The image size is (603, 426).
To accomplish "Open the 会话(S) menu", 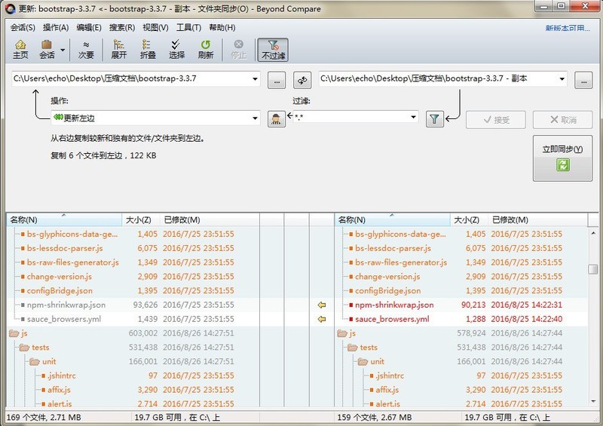I will (23, 28).
